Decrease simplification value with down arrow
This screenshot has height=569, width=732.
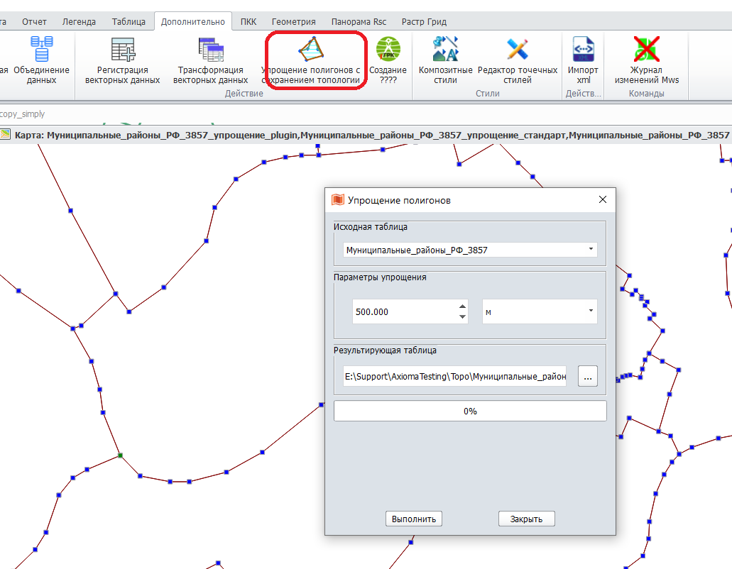pyautogui.click(x=463, y=316)
